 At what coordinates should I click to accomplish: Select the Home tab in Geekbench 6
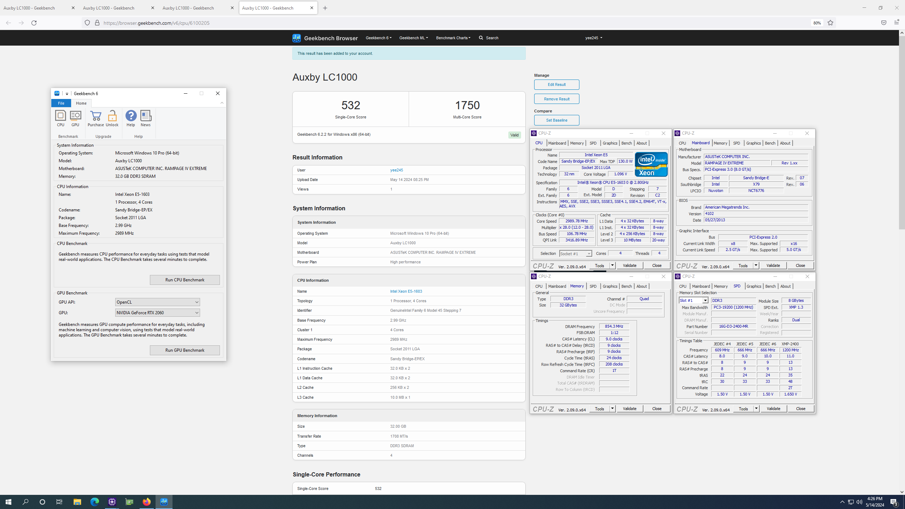[x=81, y=103]
